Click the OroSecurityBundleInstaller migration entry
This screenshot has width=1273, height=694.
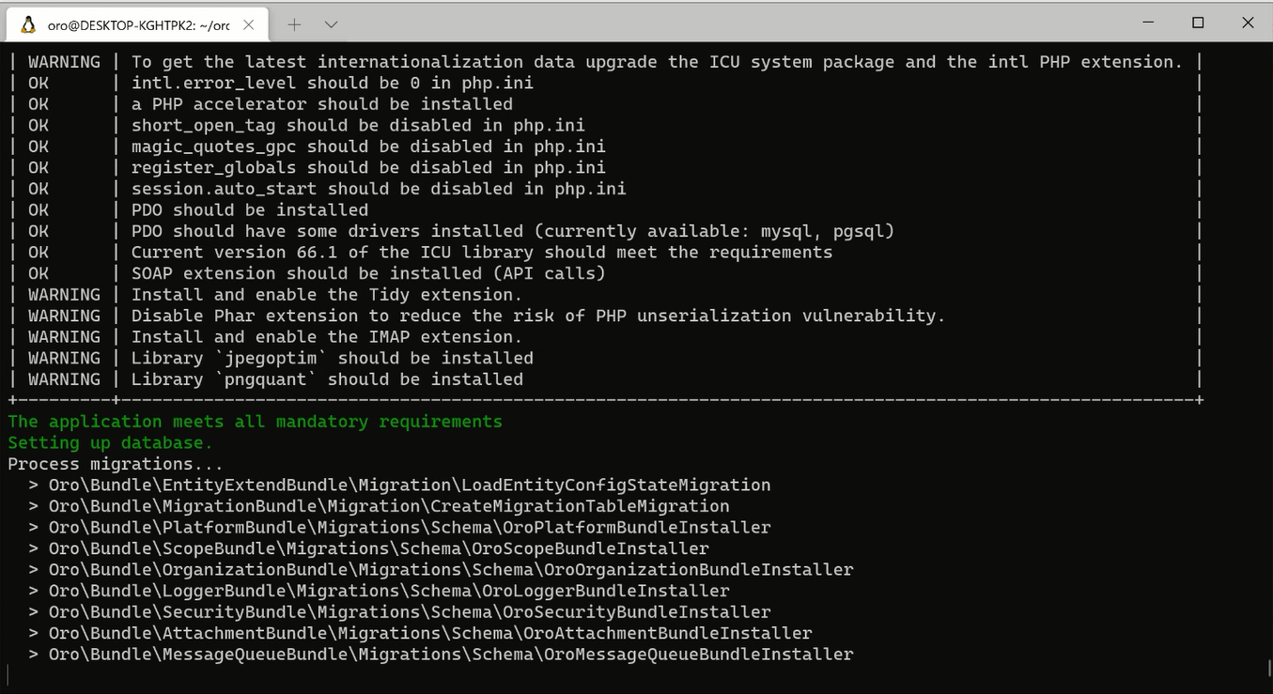pyautogui.click(x=410, y=612)
